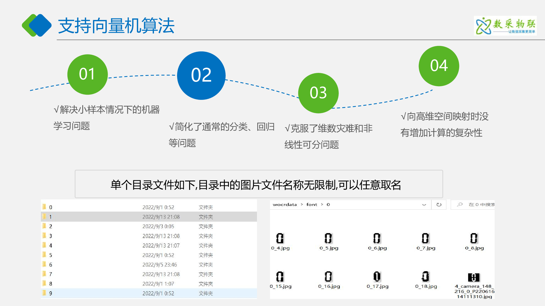
Task: Click the refresh icon in address bar
Action: [439, 205]
